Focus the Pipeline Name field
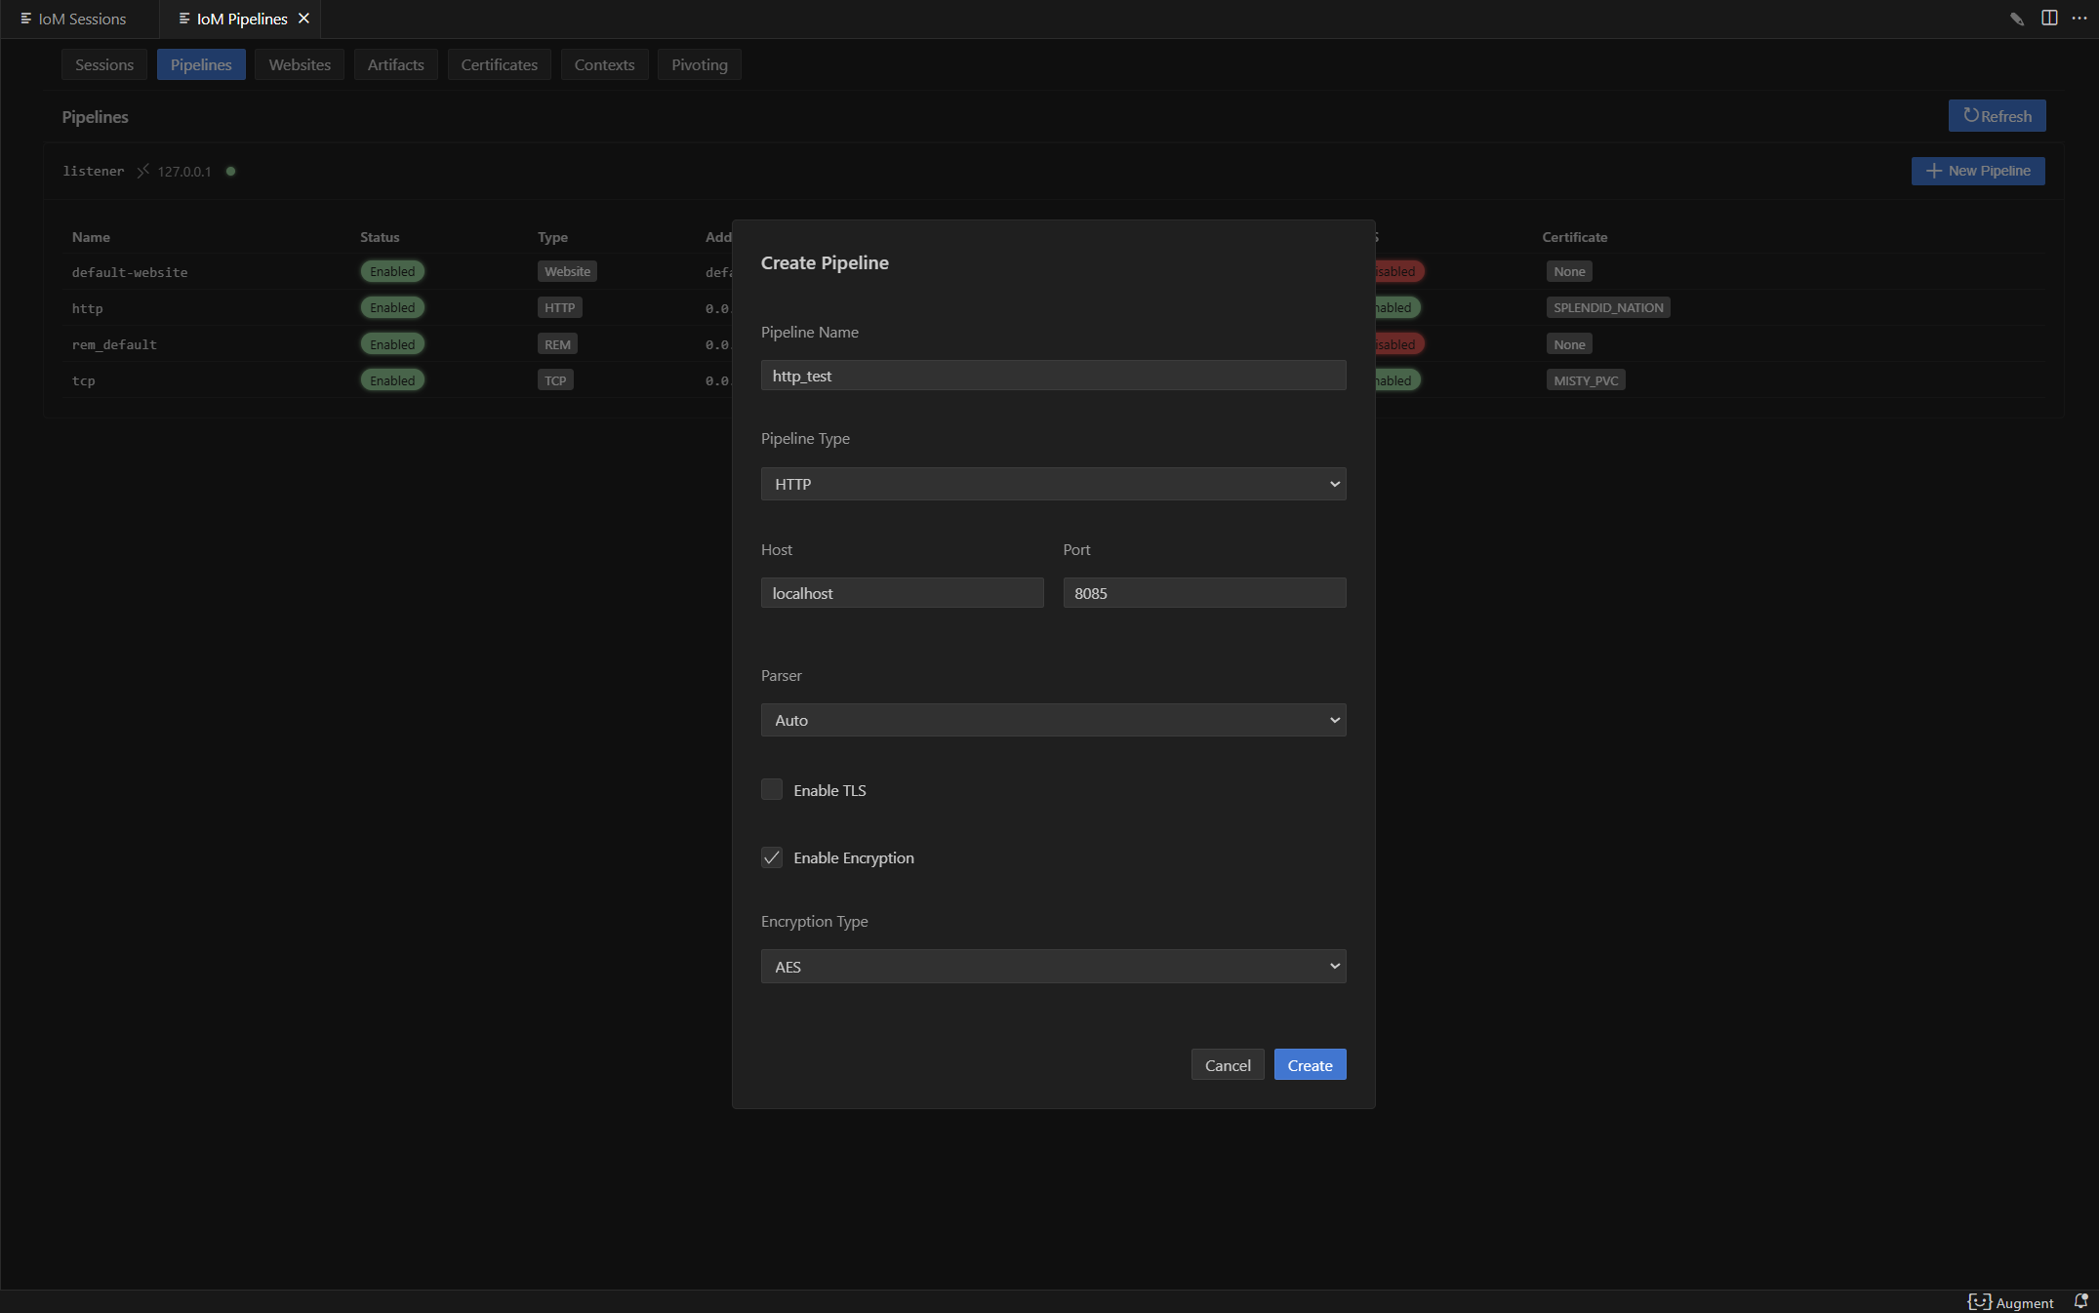The image size is (2099, 1313). (x=1054, y=376)
